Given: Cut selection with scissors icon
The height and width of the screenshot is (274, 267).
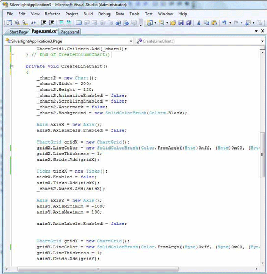Looking at the screenshot, I should coord(199,22).
